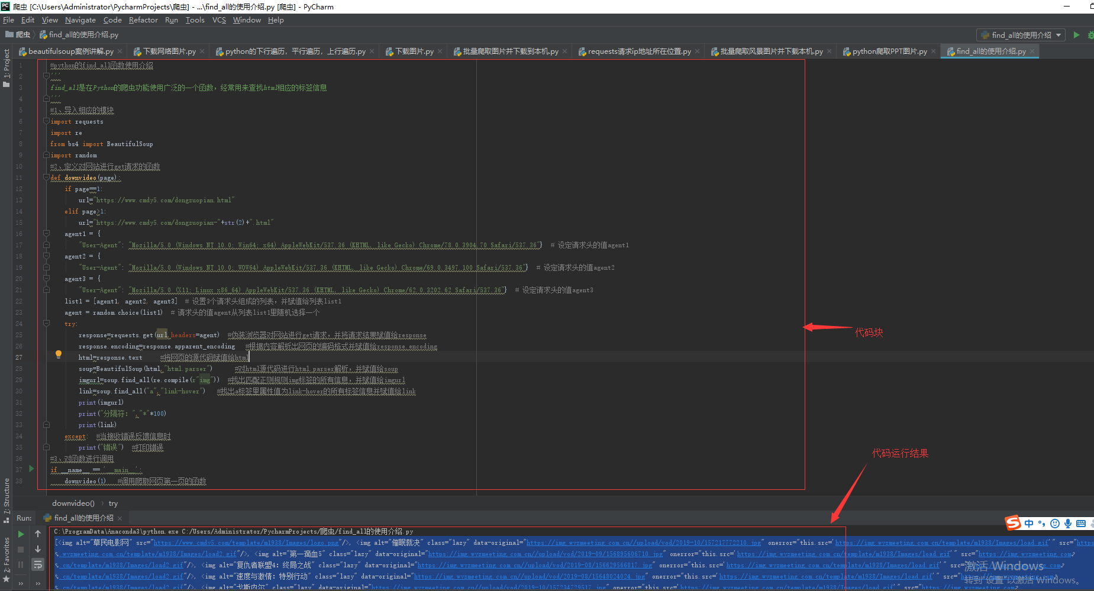
Task: Click the down arrow in Run panel
Action: pos(38,550)
